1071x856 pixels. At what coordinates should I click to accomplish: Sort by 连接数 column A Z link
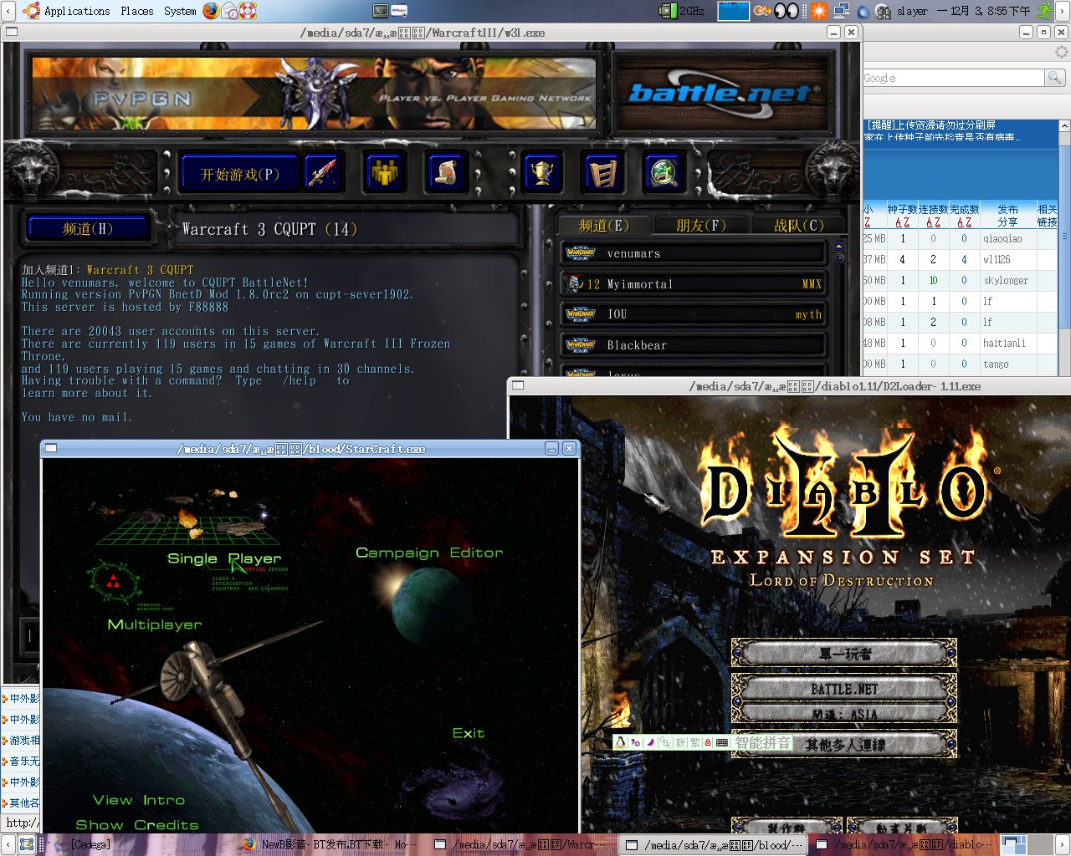point(933,222)
